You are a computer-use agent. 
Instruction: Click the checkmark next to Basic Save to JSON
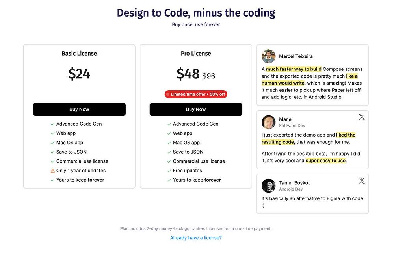click(x=52, y=152)
